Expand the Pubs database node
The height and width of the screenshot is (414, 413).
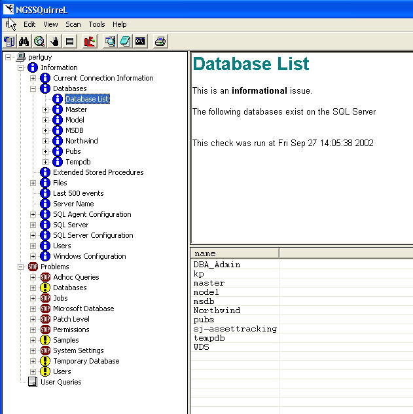[x=45, y=151]
